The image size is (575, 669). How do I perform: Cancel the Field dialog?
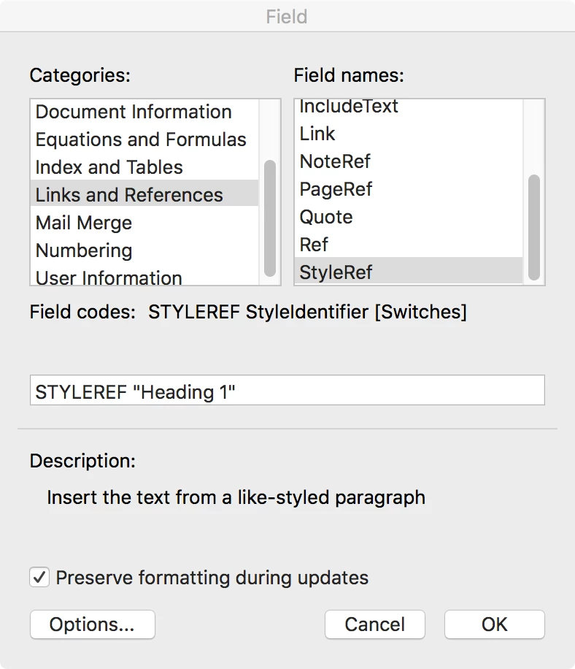click(375, 624)
